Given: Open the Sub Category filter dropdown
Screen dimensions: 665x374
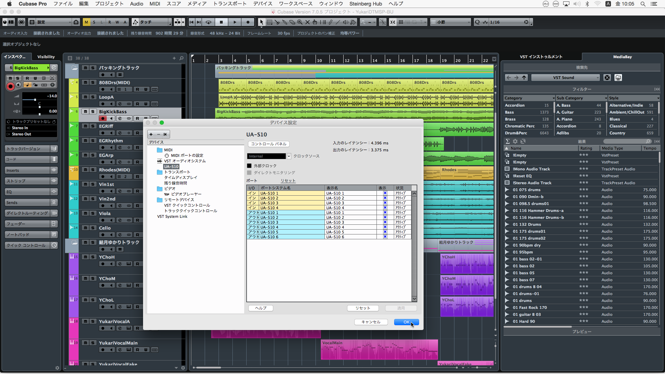Looking at the screenshot, I should (x=606, y=98).
